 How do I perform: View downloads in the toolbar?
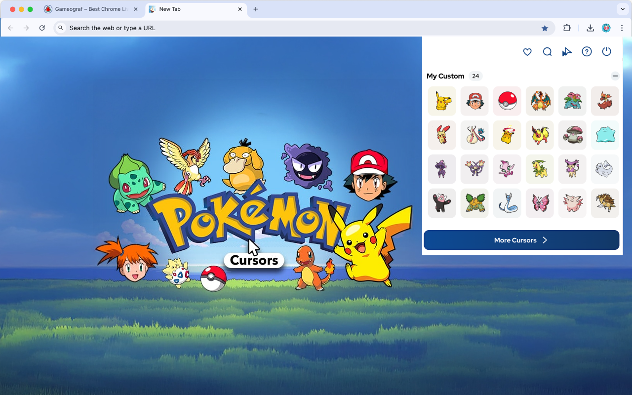point(590,28)
